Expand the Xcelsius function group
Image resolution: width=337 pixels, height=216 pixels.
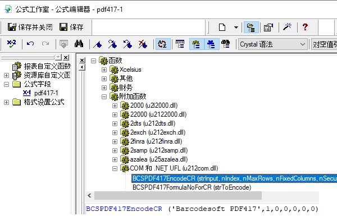[104, 70]
